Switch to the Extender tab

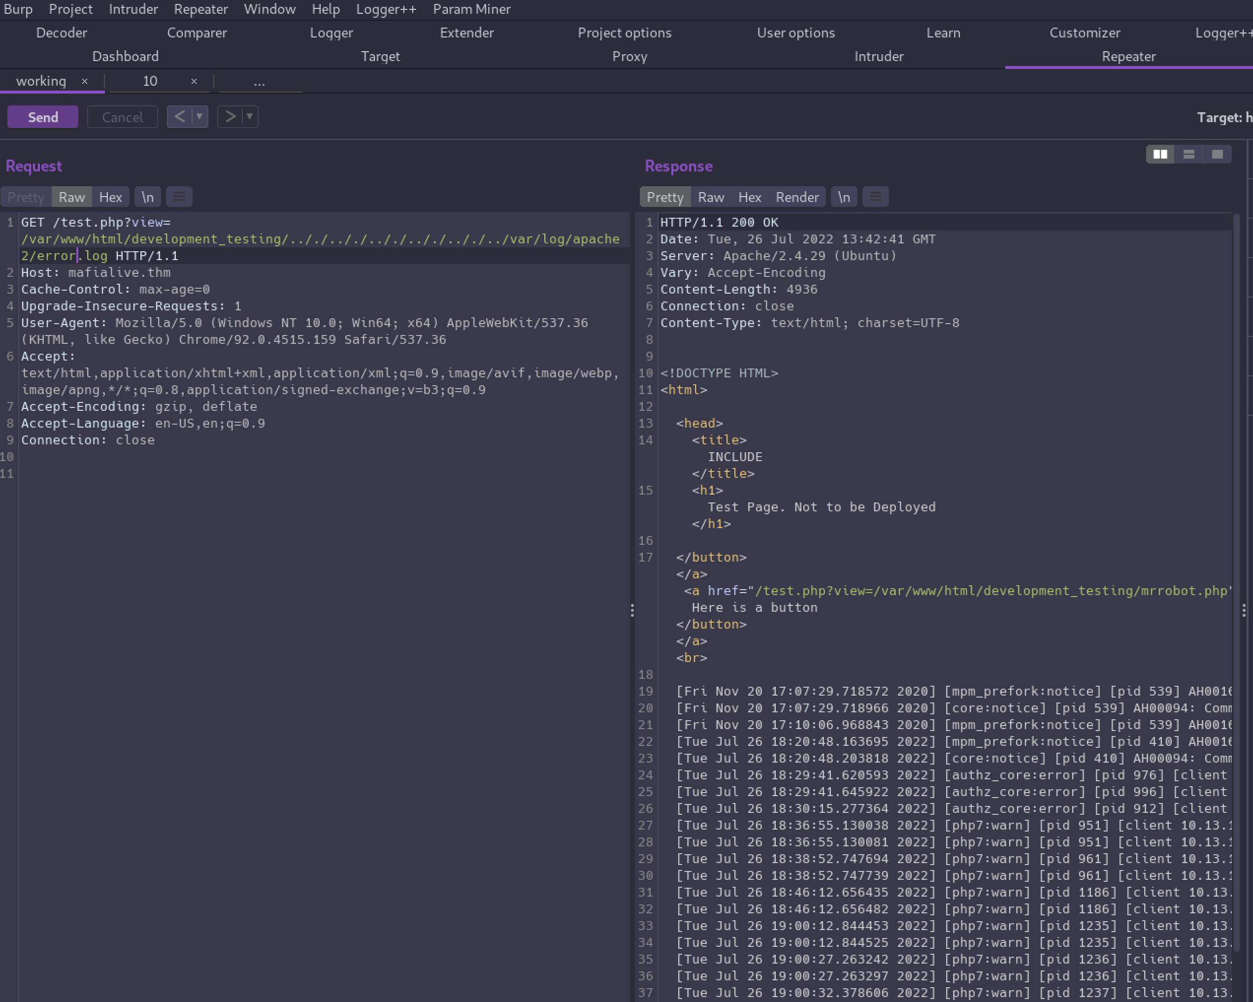pos(467,33)
